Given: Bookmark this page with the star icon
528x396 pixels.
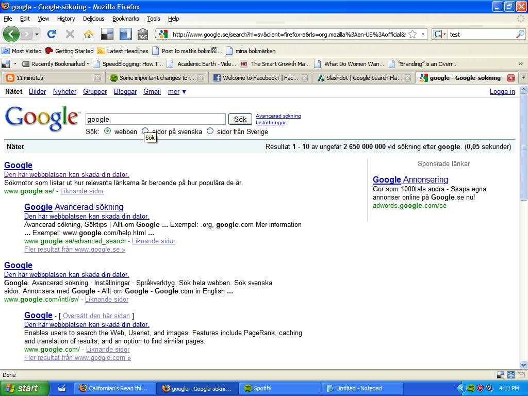Looking at the screenshot, I should pyautogui.click(x=412, y=34).
